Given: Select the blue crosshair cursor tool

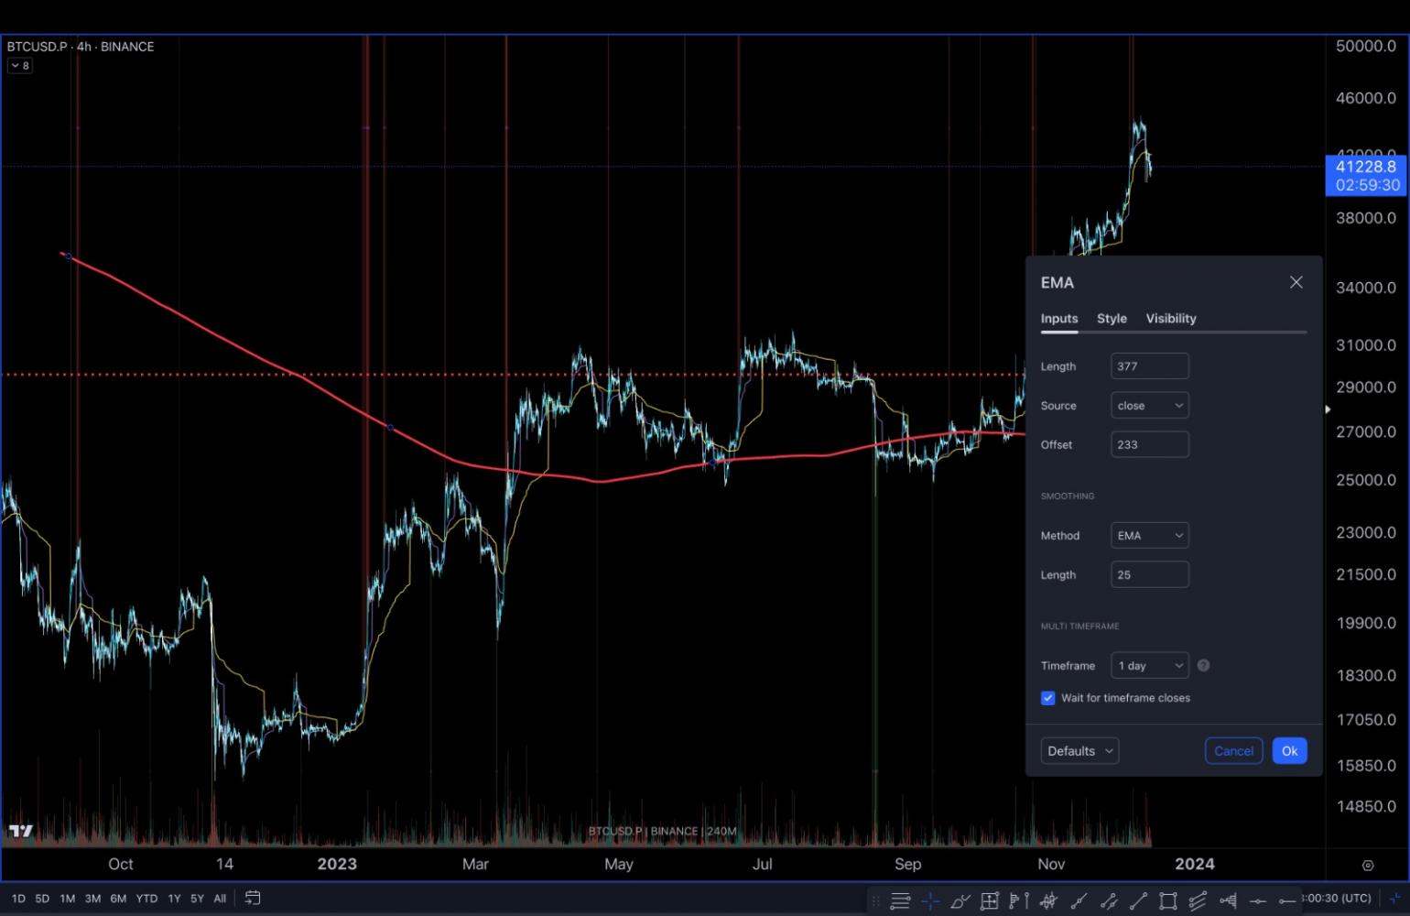Looking at the screenshot, I should point(930,901).
